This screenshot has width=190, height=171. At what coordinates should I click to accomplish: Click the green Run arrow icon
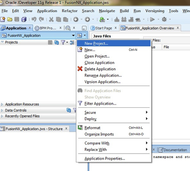pos(152,19)
